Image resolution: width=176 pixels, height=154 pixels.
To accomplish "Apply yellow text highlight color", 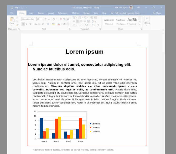I will click(x=53, y=24).
